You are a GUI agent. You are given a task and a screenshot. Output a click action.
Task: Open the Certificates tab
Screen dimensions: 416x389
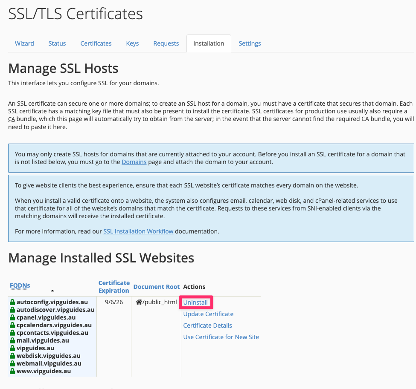pos(96,43)
